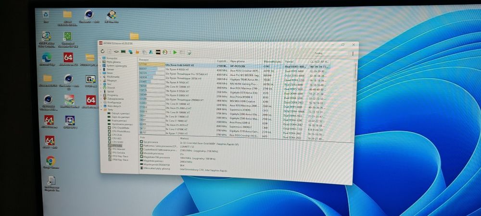Click the user profile toolbar icon

pyautogui.click(x=151, y=52)
